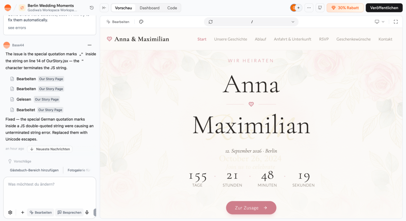Image resolution: width=406 pixels, height=221 pixels.
Task: Switch to the Dashboard tab
Action: 150,8
